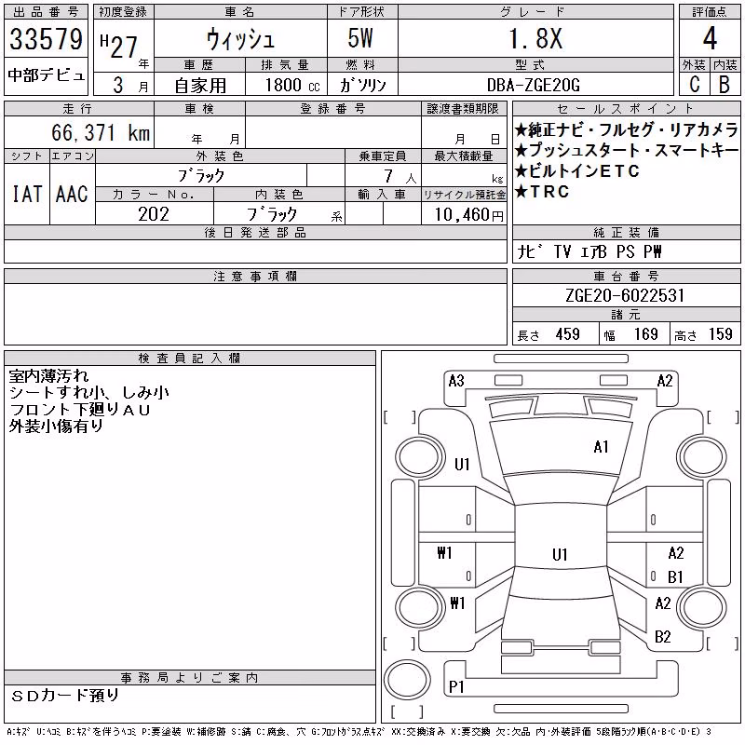Click the 検査員記入欄 header
Screen dimensions: 745x745
(189, 359)
